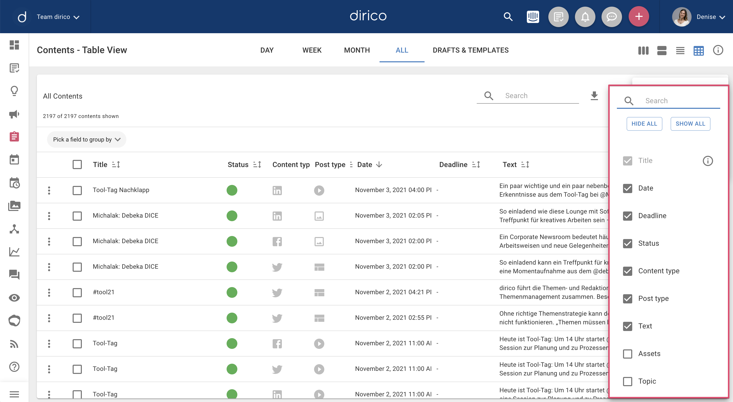733x402 pixels.
Task: Switch to the column board view icon
Action: [643, 51]
